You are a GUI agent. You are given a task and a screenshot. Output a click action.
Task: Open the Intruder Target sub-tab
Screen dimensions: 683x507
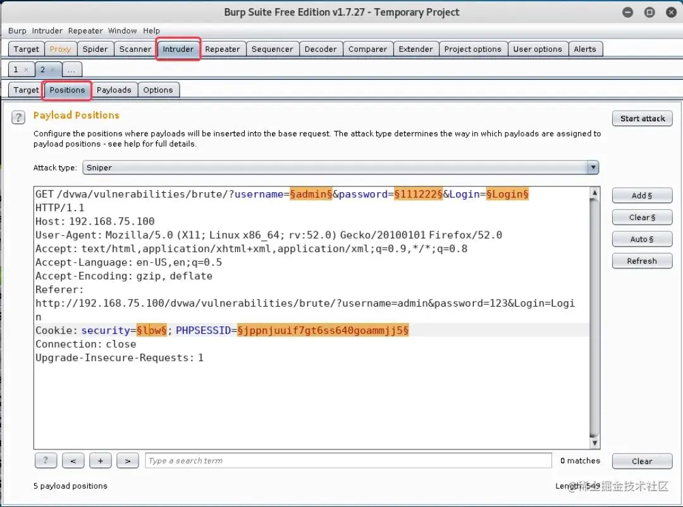pyautogui.click(x=26, y=90)
